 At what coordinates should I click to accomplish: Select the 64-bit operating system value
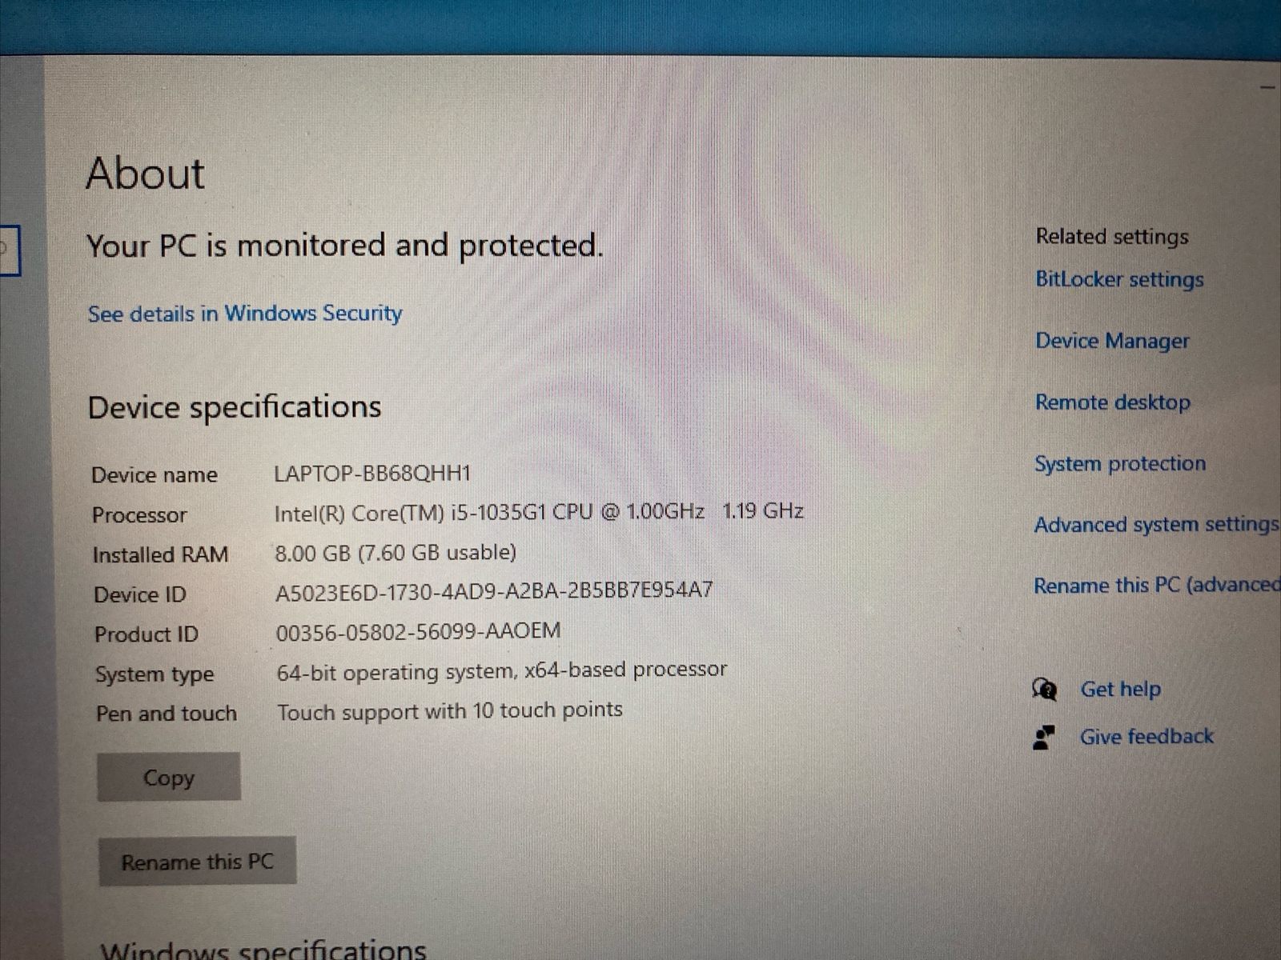(x=502, y=670)
